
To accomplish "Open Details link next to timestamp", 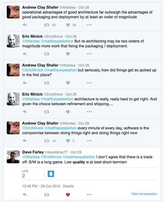I will (x=68, y=186).
